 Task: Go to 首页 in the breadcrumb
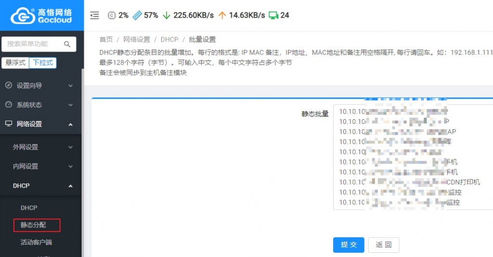click(106, 40)
